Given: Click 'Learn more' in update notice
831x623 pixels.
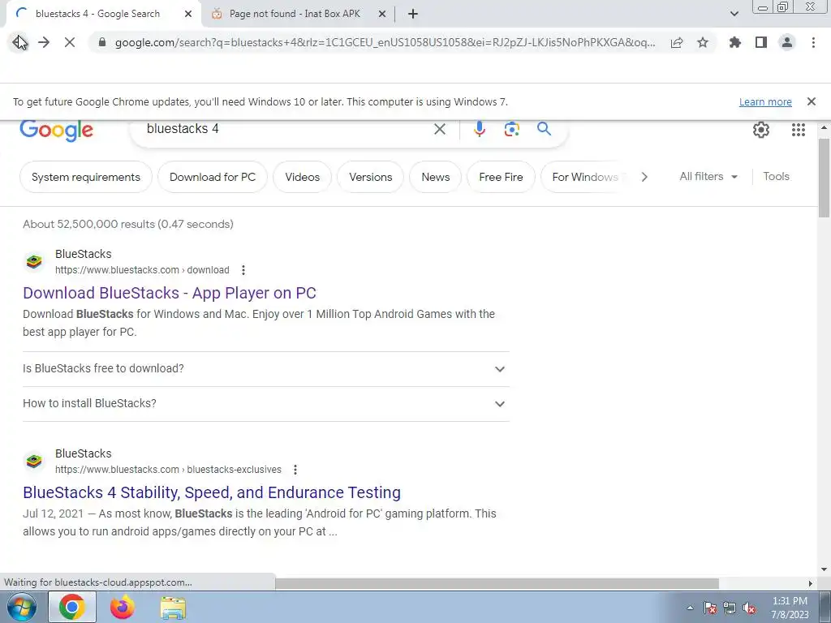Looking at the screenshot, I should point(765,101).
